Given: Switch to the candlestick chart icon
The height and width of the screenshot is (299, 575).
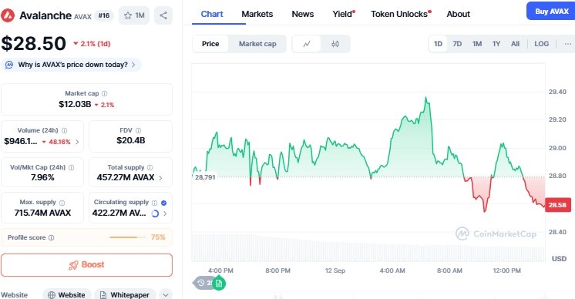Looking at the screenshot, I should pos(335,44).
